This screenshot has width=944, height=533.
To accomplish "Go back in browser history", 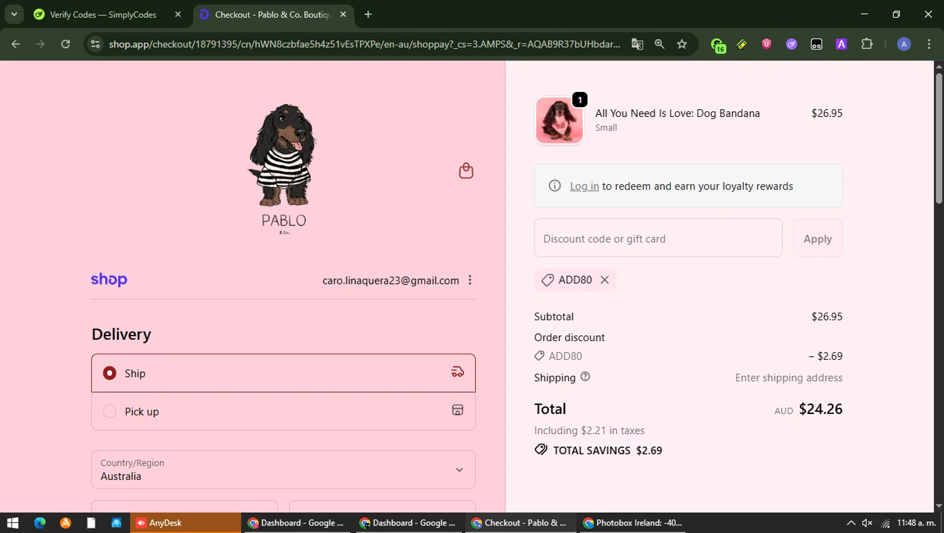I will coord(16,44).
